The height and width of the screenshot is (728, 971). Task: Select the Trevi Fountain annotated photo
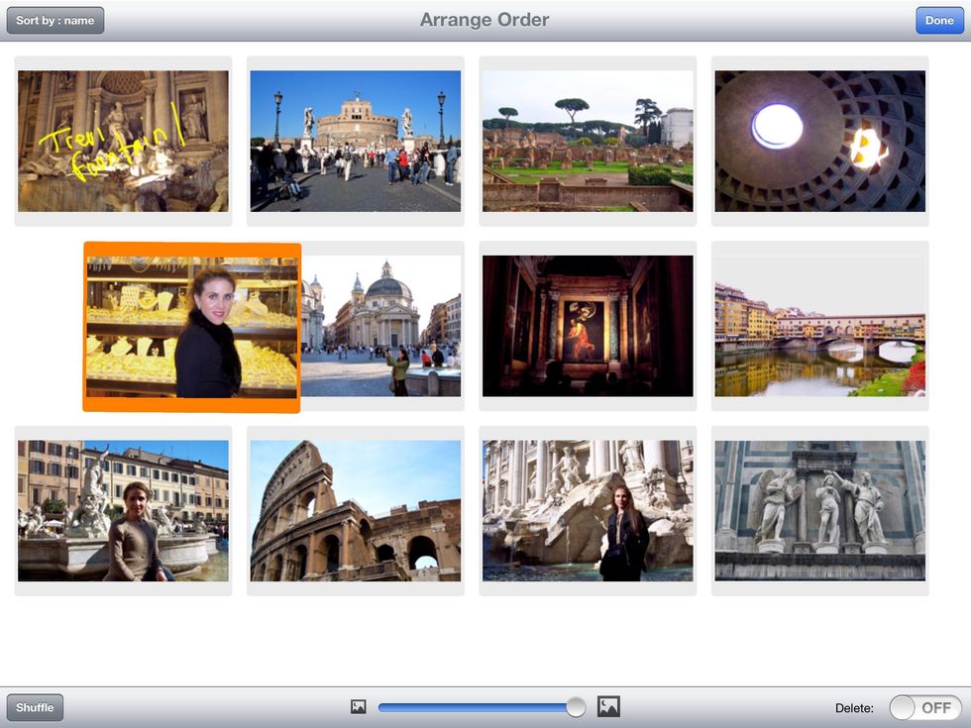122,139
